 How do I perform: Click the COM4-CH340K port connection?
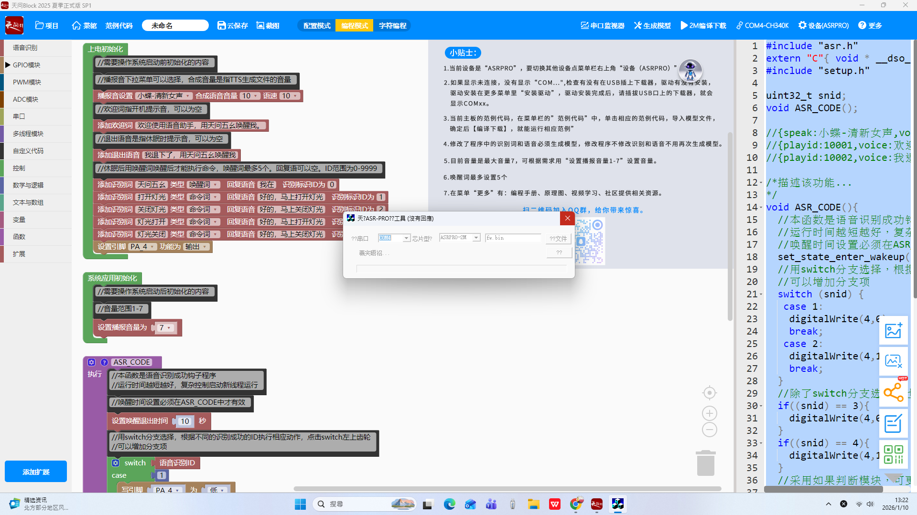pos(762,26)
